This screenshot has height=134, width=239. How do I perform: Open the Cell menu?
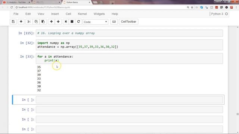pyautogui.click(x=68, y=14)
